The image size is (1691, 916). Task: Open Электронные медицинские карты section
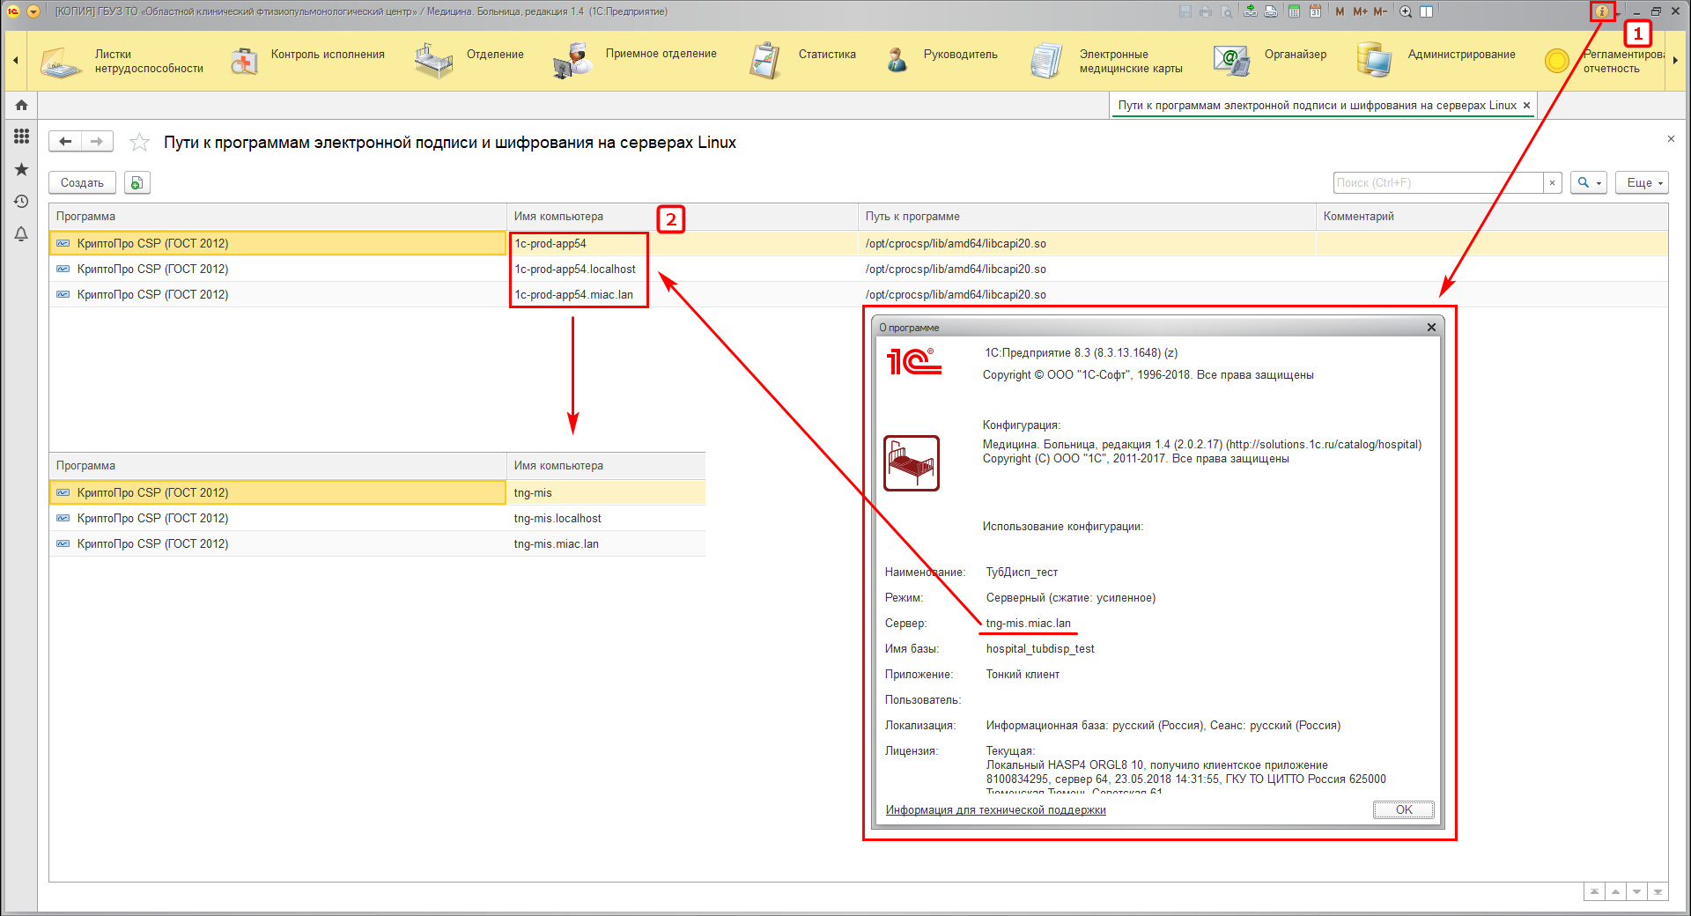pos(1107,61)
